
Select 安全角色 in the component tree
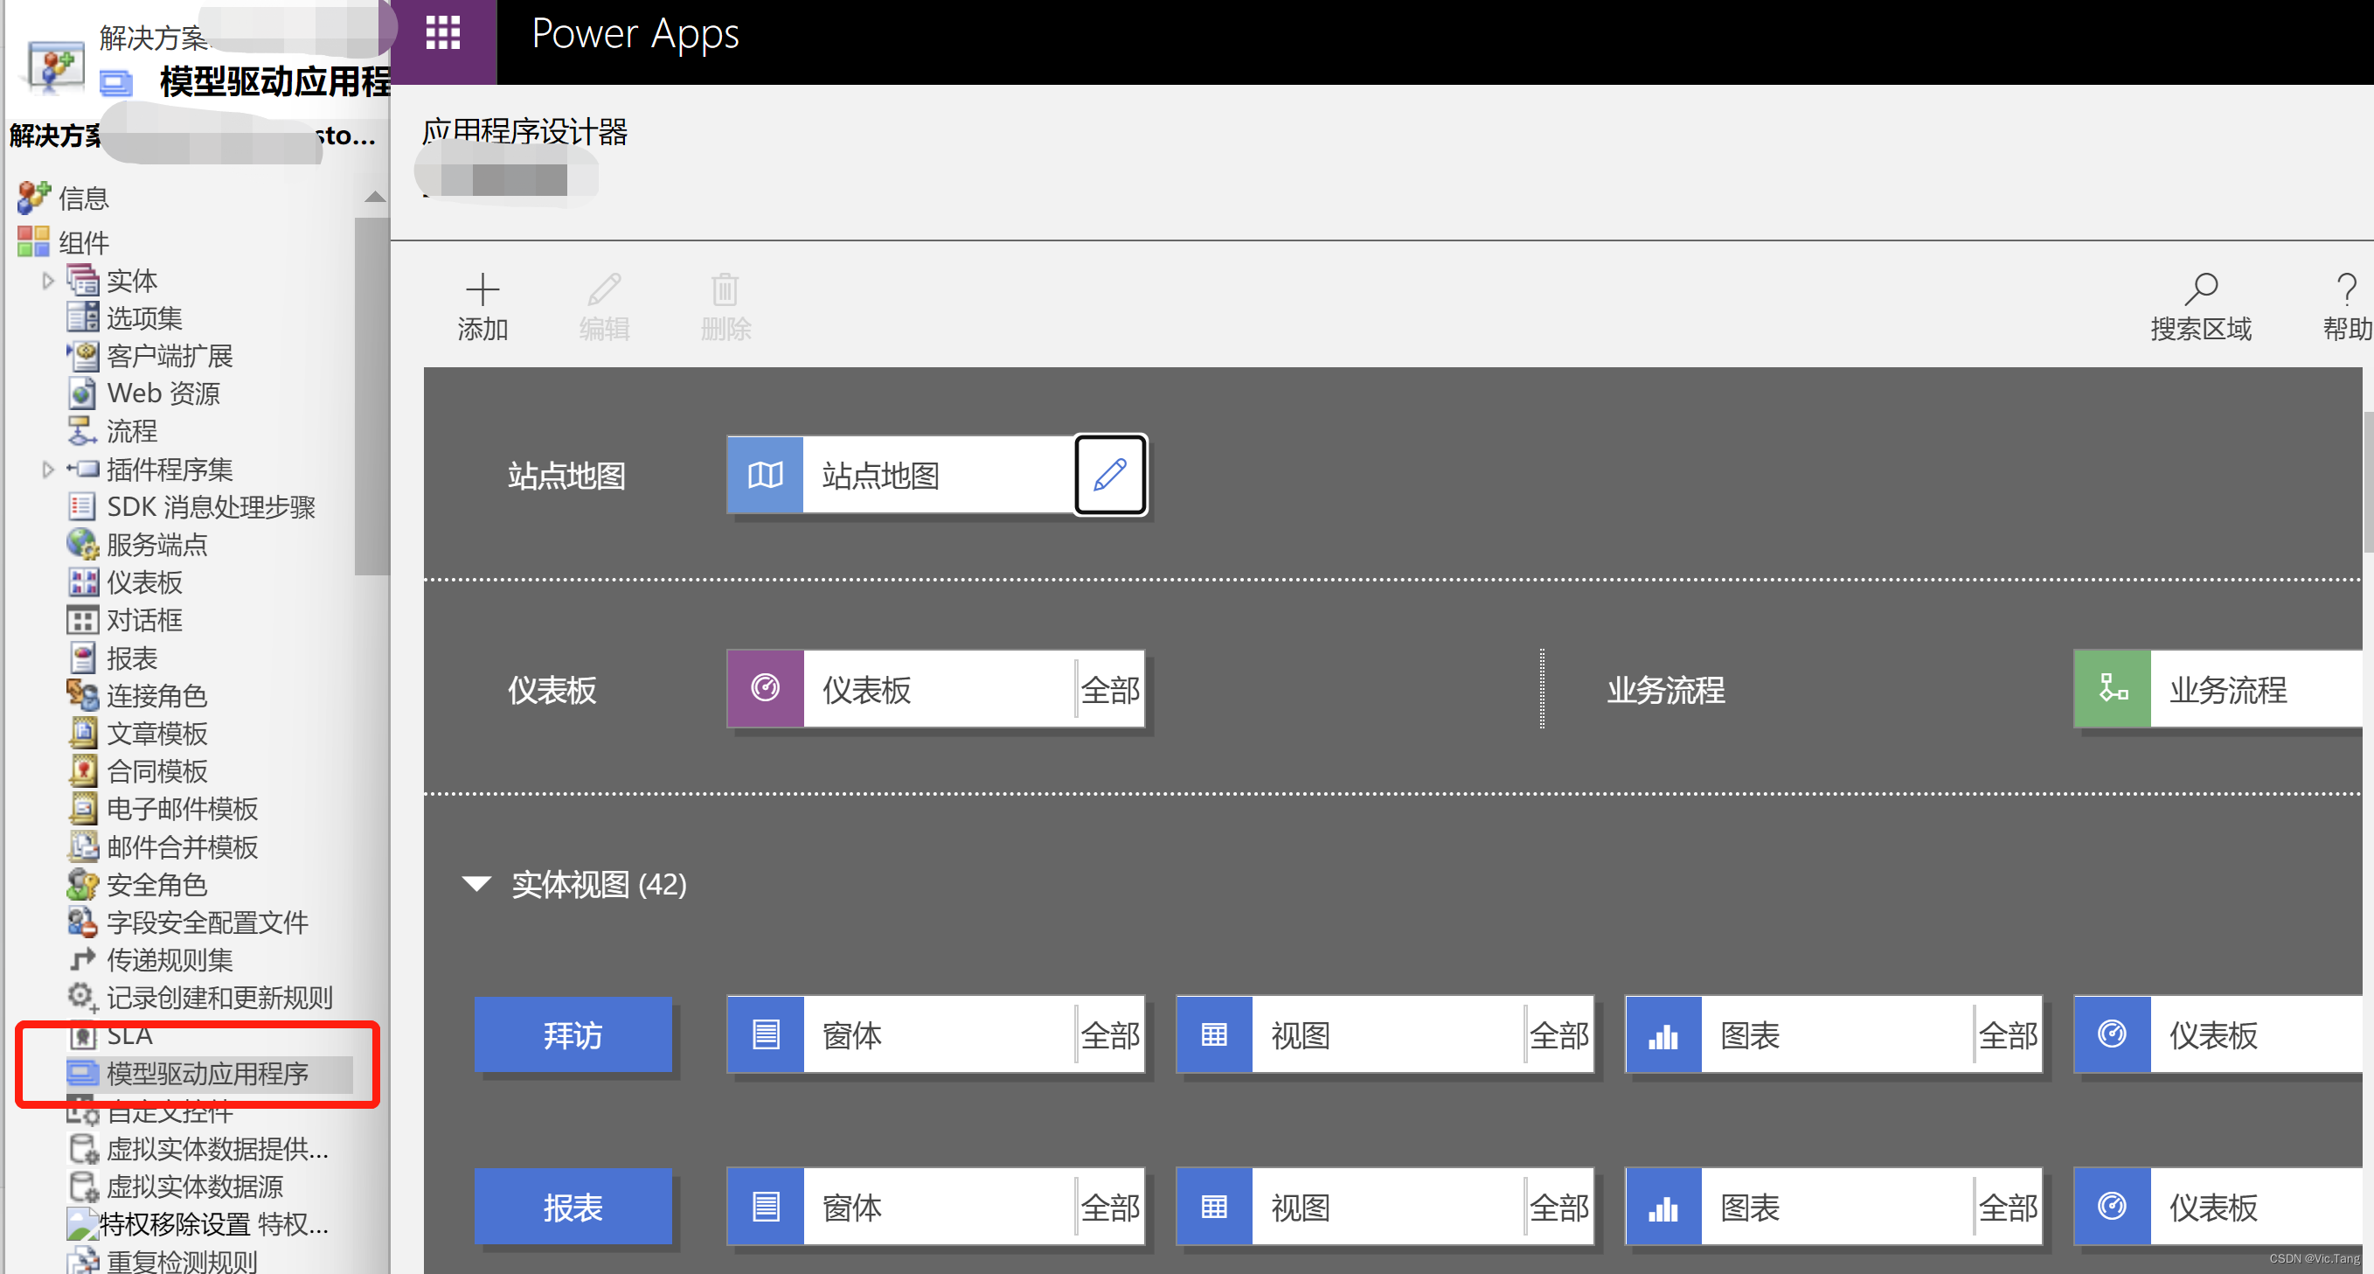tap(156, 884)
